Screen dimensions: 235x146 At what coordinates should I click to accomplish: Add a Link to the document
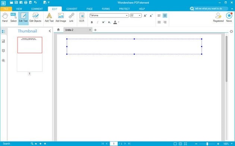click(71, 17)
